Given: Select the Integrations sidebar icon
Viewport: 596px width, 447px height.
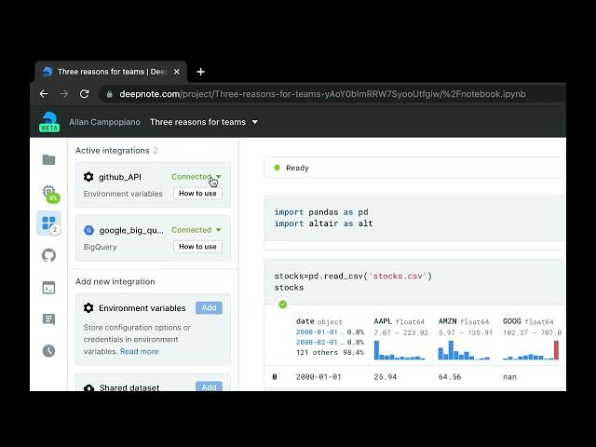Looking at the screenshot, I should click(48, 223).
